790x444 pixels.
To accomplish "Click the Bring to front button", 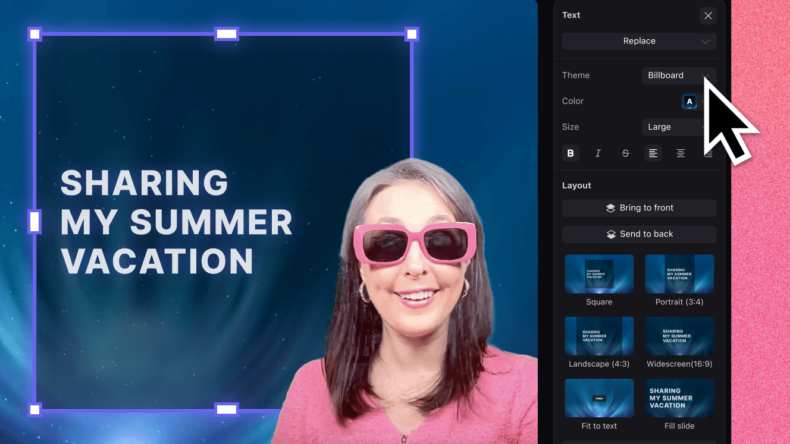I will point(639,207).
